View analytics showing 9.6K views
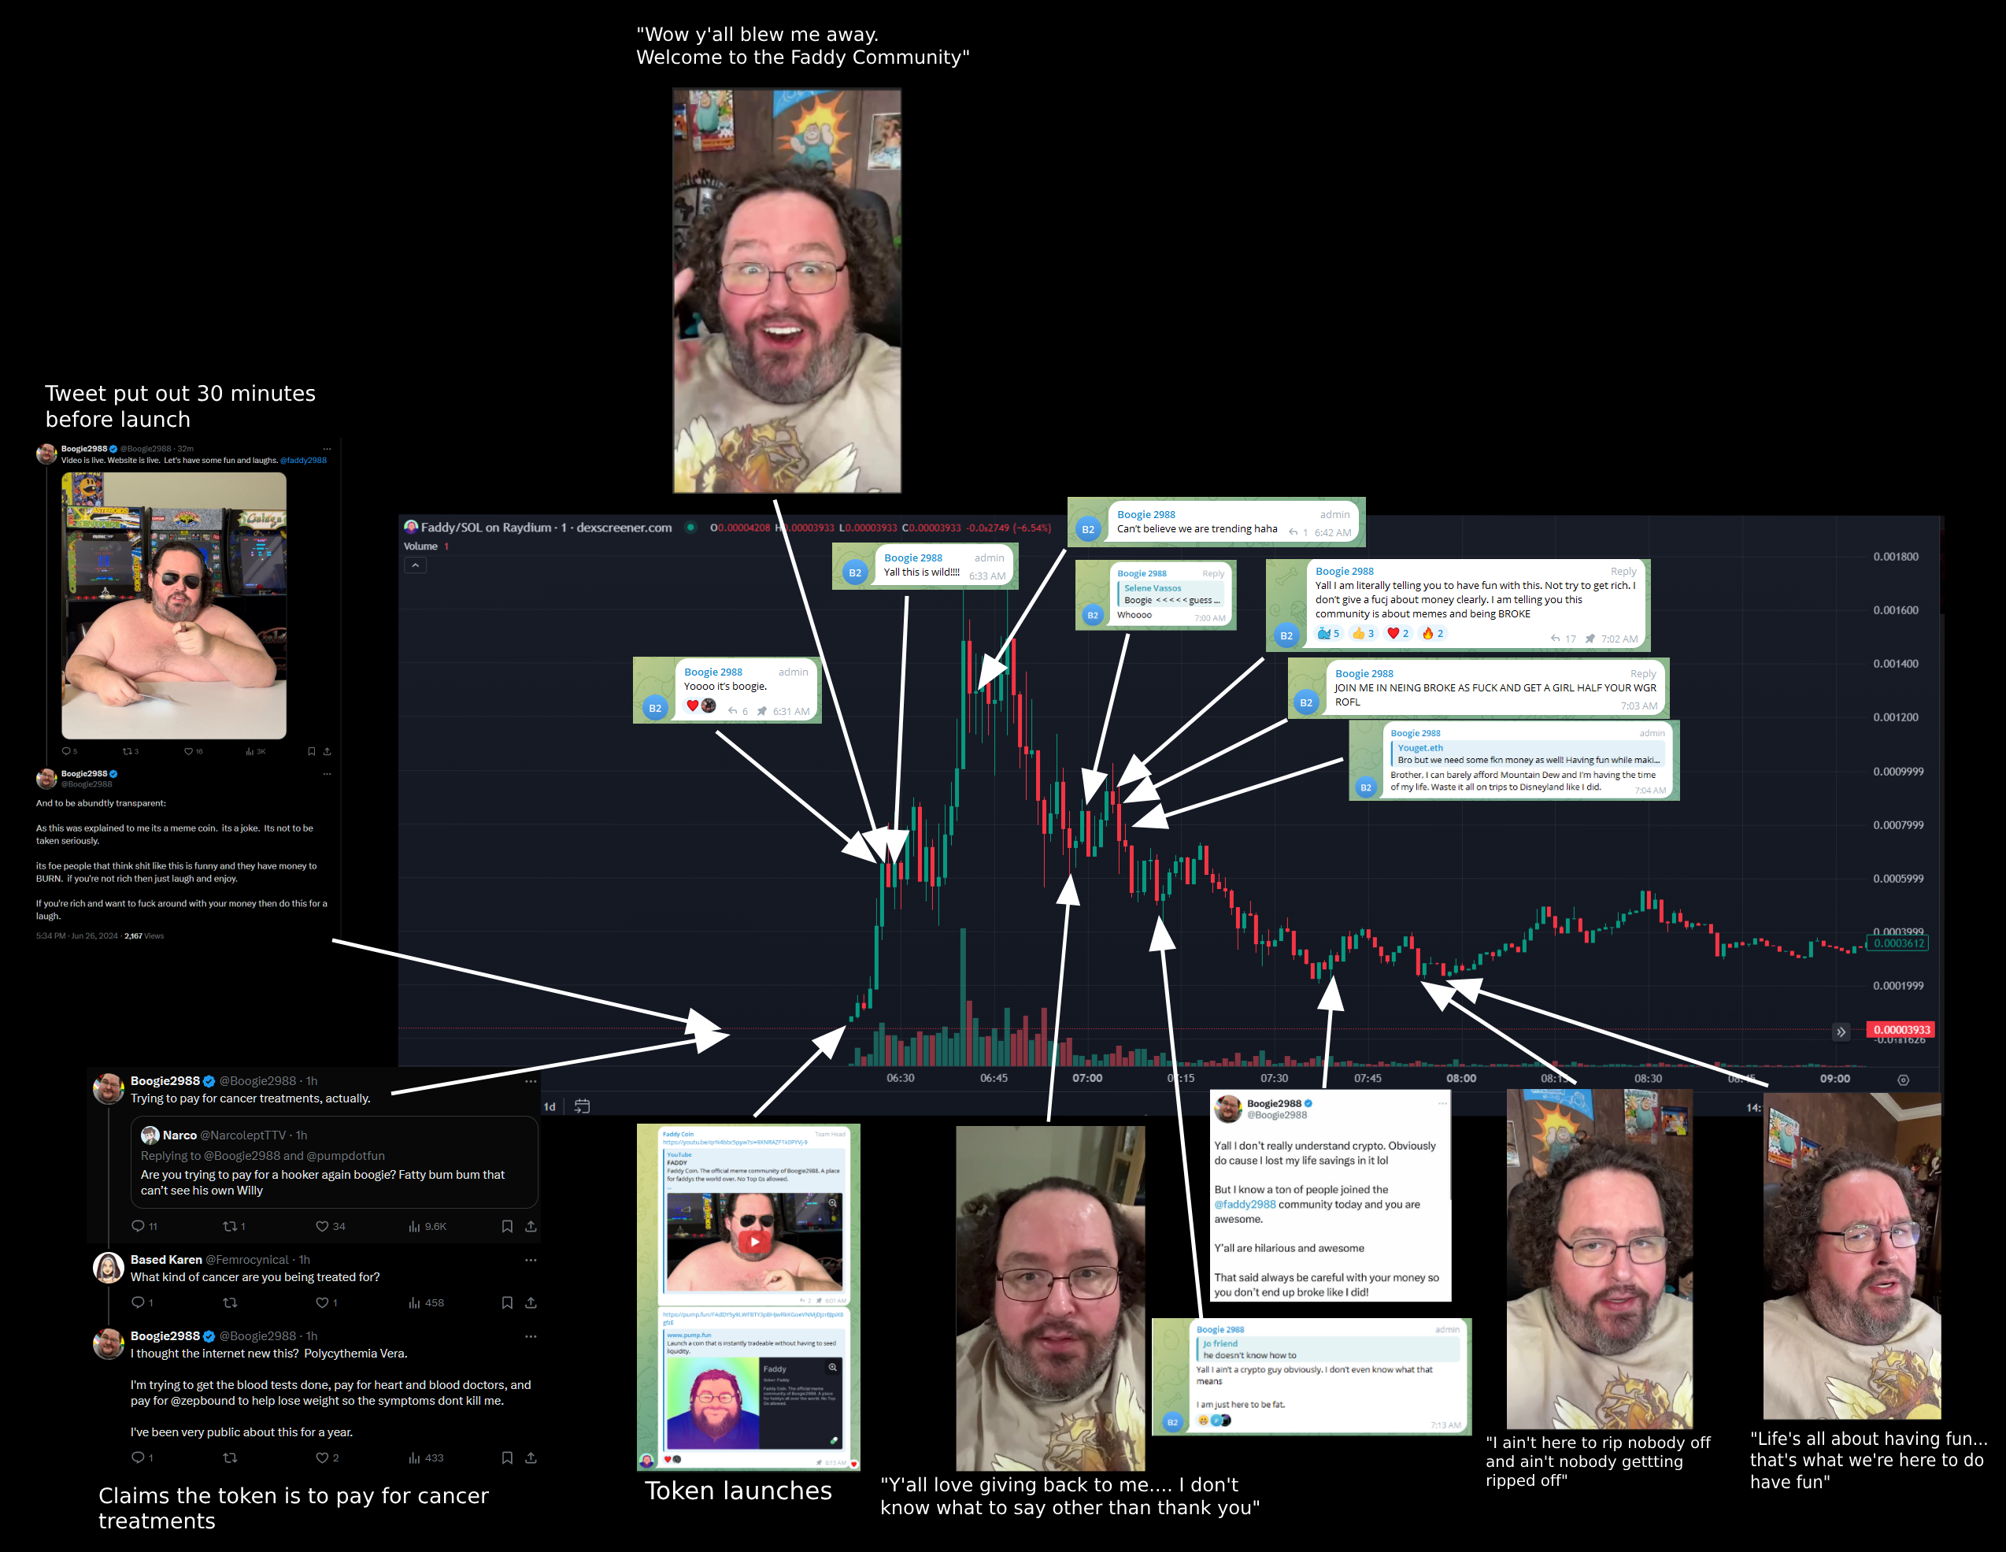Image resolution: width=2006 pixels, height=1552 pixels. coord(428,1226)
